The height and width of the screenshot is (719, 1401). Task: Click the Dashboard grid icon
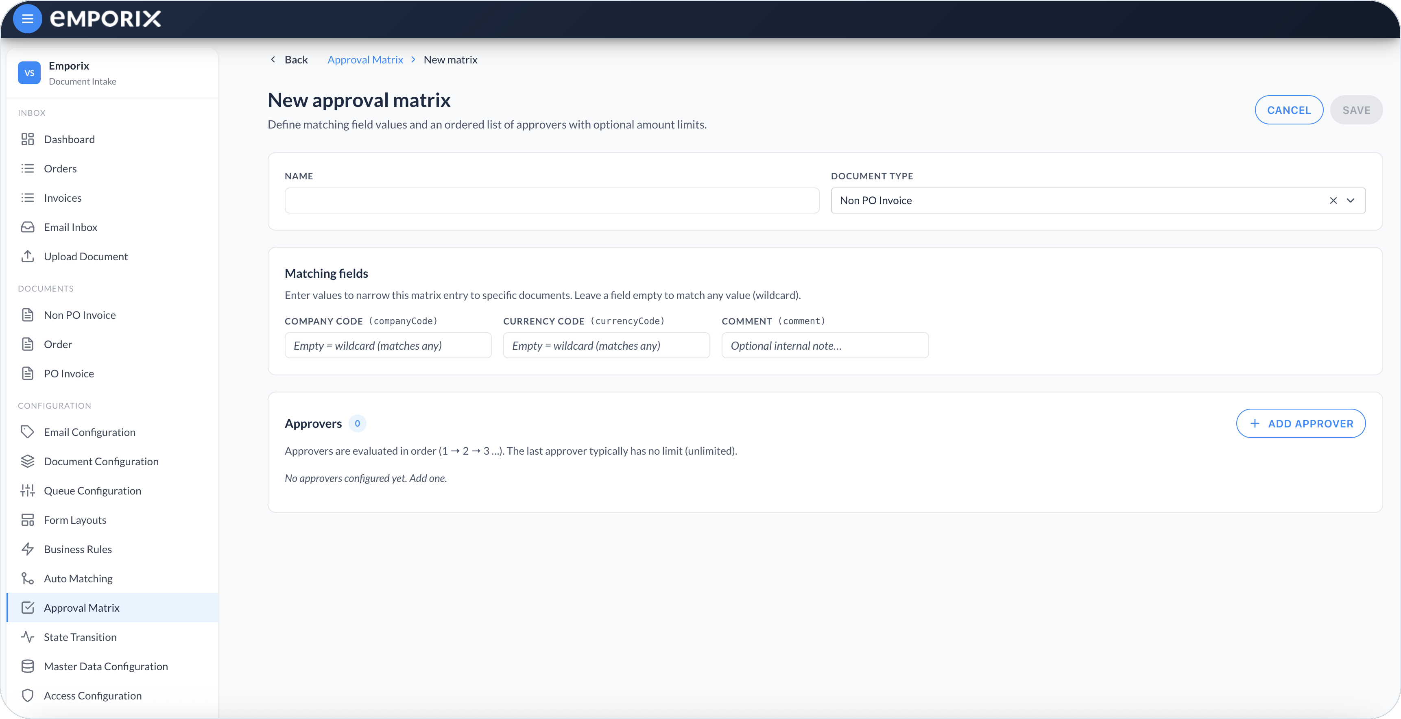[x=28, y=139]
